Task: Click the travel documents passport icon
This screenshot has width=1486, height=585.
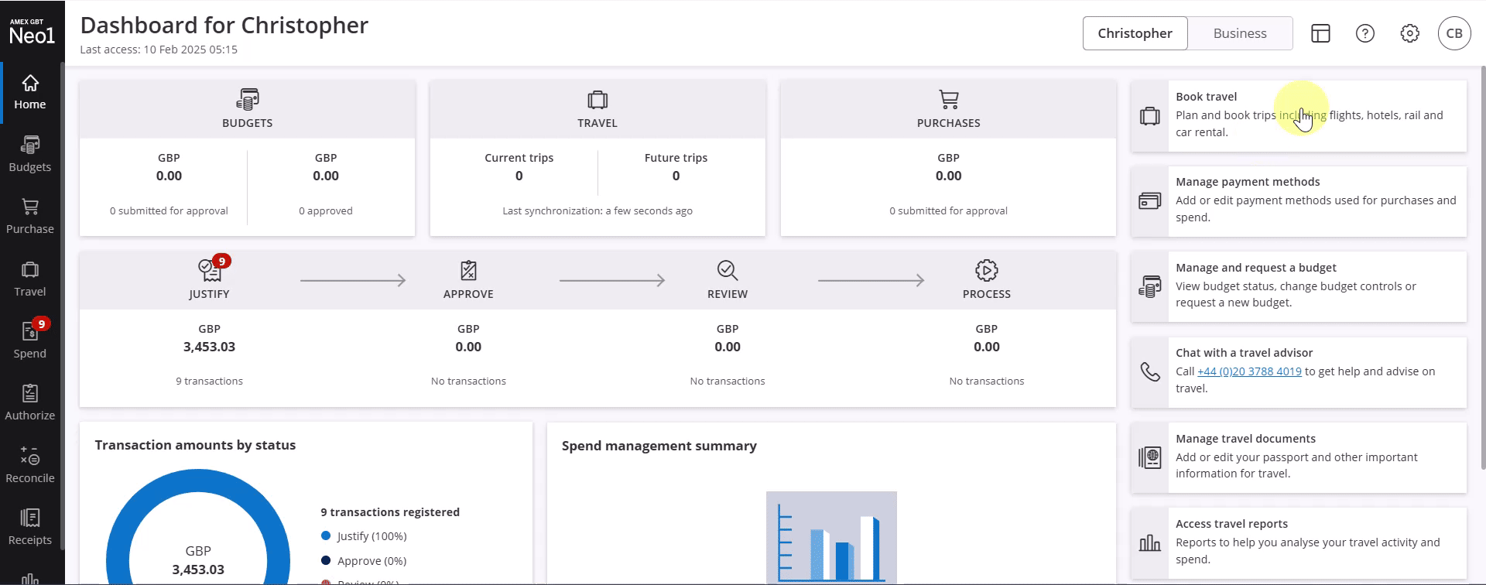Action: pyautogui.click(x=1150, y=457)
